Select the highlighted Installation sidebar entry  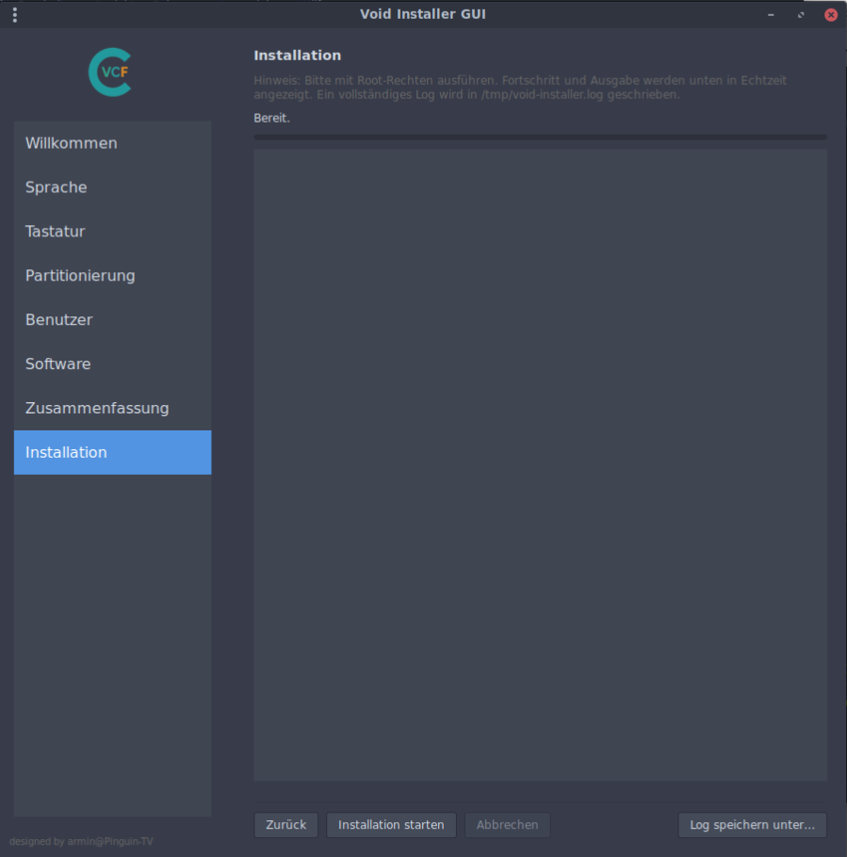[x=112, y=453]
